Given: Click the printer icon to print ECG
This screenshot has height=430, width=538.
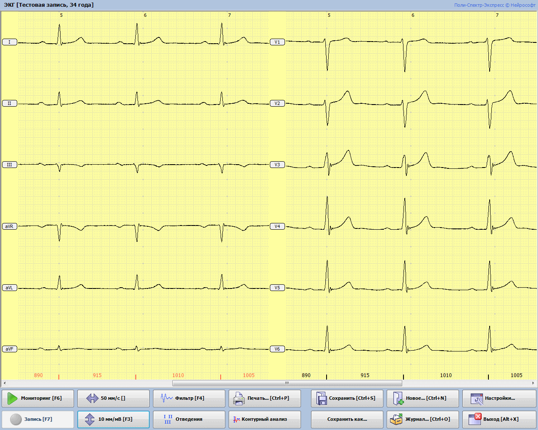Looking at the screenshot, I should point(239,398).
